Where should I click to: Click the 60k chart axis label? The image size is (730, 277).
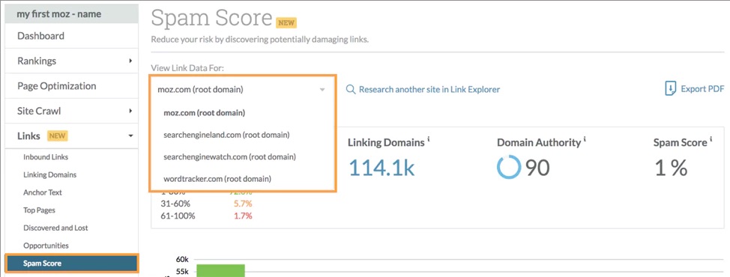(x=182, y=259)
